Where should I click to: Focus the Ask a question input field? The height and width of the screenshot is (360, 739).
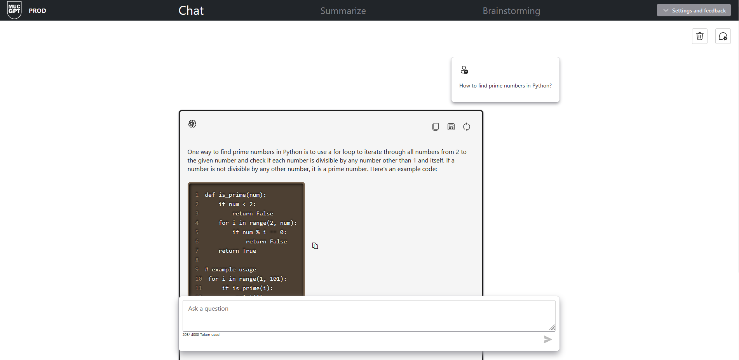[368, 315]
